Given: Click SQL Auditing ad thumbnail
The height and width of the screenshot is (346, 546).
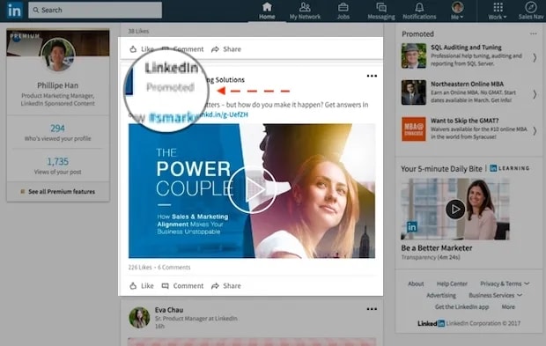Looking at the screenshot, I should point(414,55).
